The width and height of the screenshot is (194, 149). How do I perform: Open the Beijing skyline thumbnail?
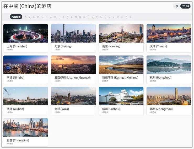pyautogui.click(x=73, y=33)
